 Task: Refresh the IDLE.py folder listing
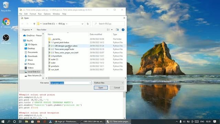pos(88,24)
